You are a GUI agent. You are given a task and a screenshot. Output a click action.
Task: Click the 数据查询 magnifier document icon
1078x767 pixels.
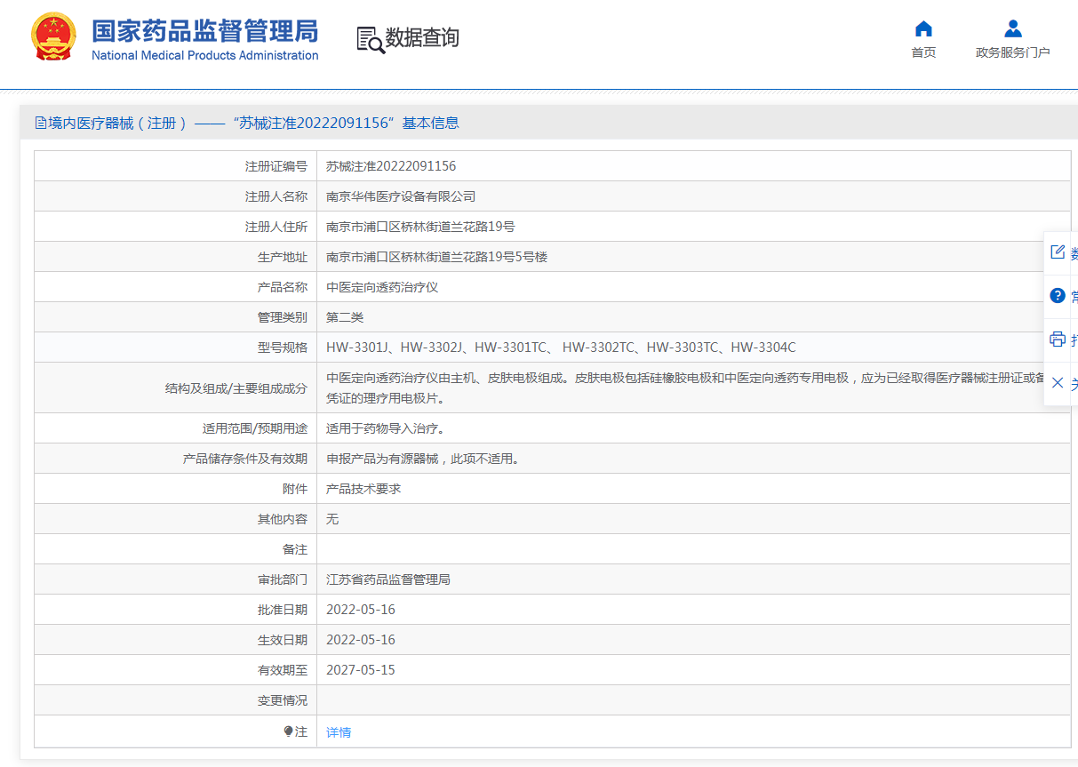point(370,39)
